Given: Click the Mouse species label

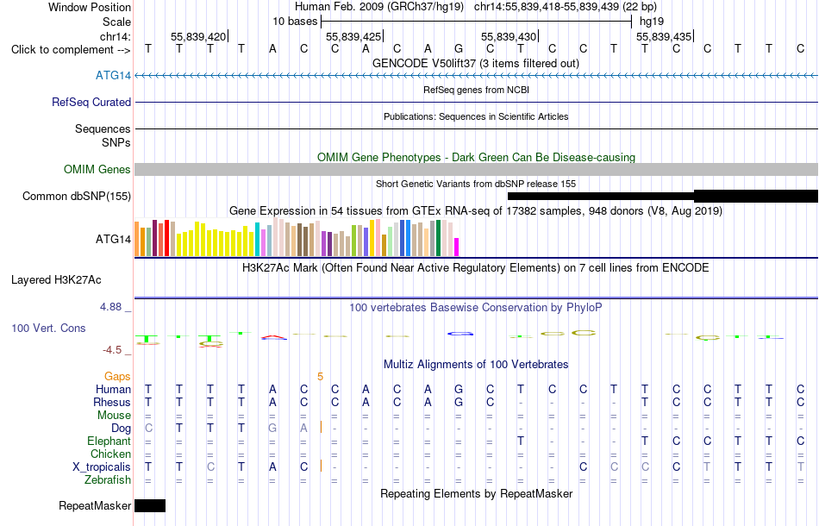Looking at the screenshot, I should (x=115, y=416).
